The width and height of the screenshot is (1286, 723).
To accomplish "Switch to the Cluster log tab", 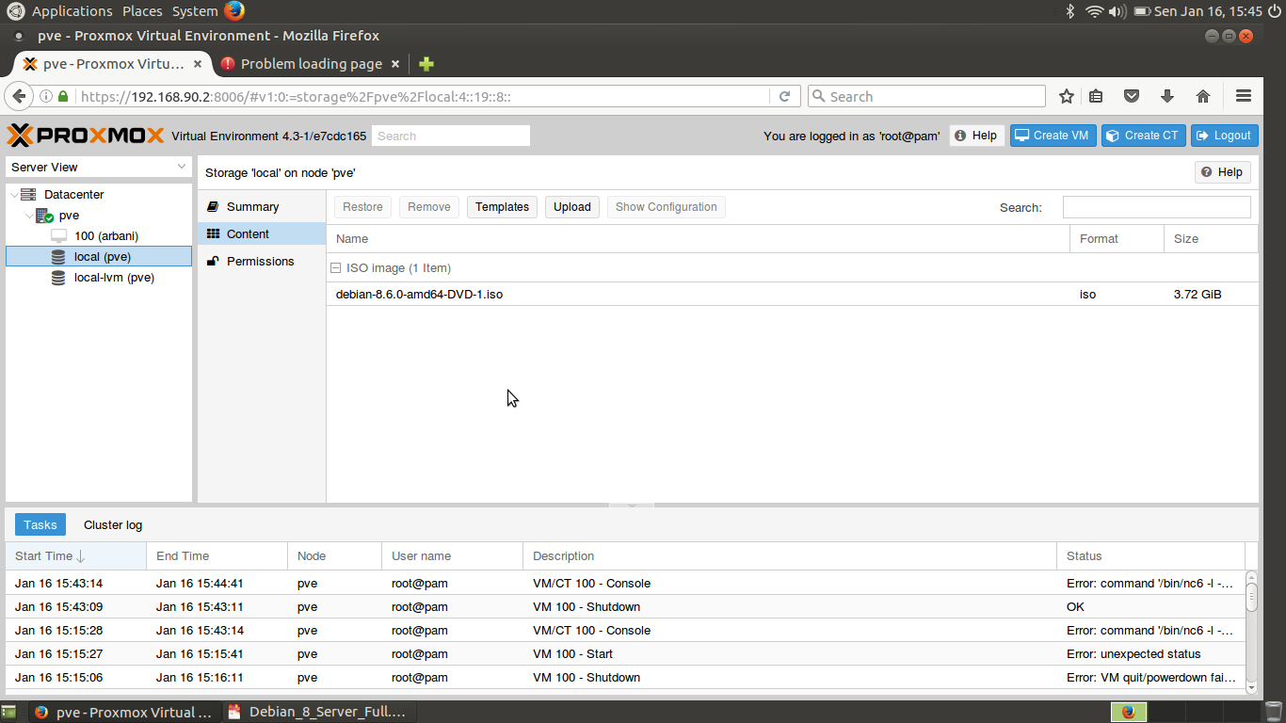I will point(113,525).
